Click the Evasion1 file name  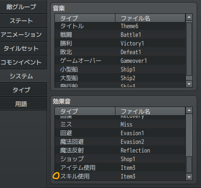tap(132, 133)
